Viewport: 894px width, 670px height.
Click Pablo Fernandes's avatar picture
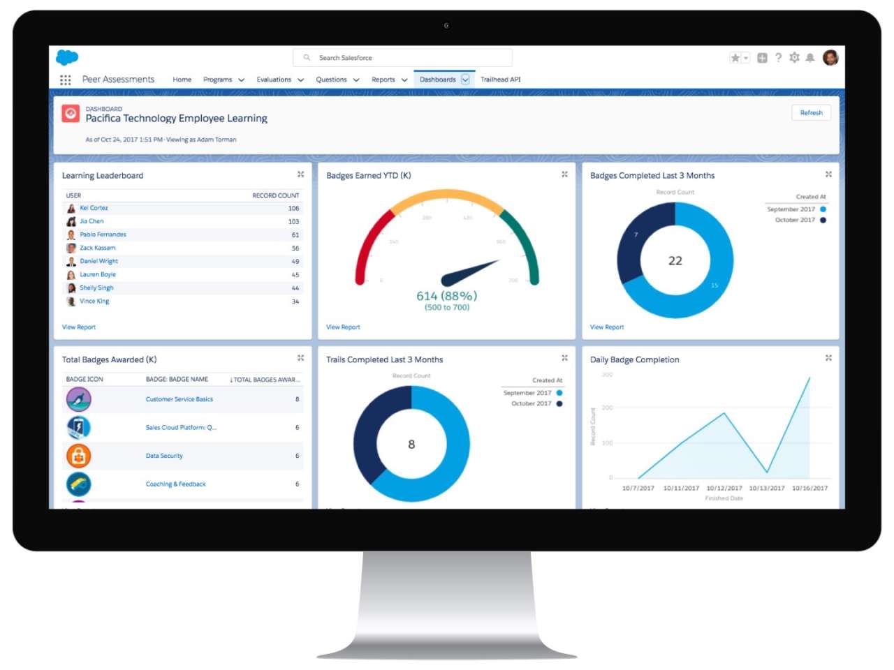71,234
